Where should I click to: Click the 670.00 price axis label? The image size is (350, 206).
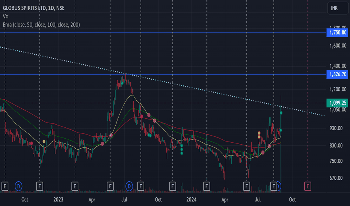(x=336, y=178)
